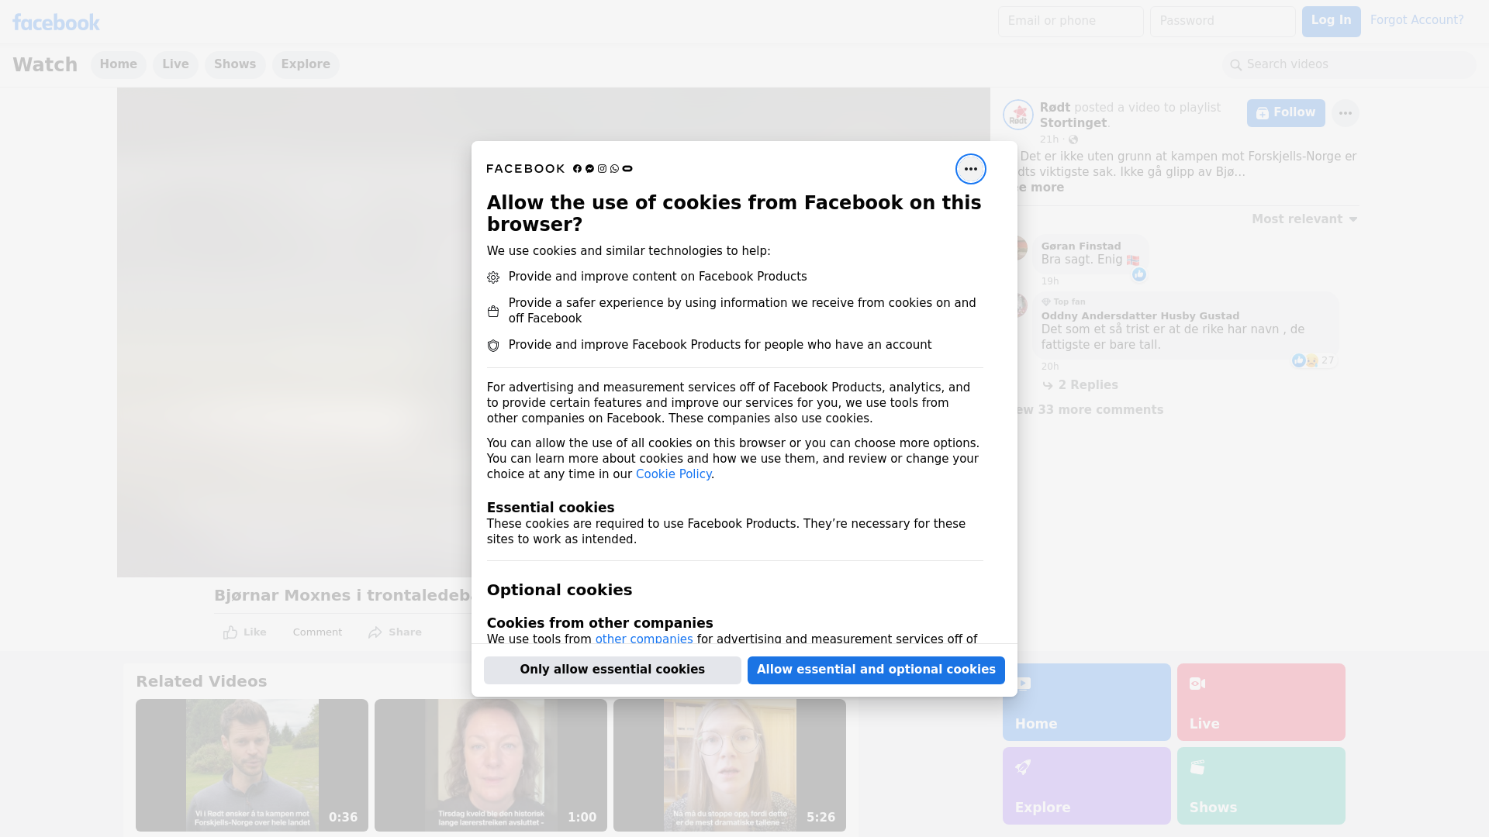Open the Live tab in Watch navigation
This screenshot has width=1489, height=837.
(x=175, y=64)
